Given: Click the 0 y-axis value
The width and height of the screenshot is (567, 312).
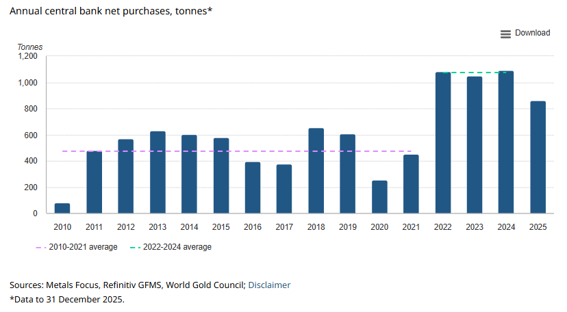Looking at the screenshot, I should point(35,213).
